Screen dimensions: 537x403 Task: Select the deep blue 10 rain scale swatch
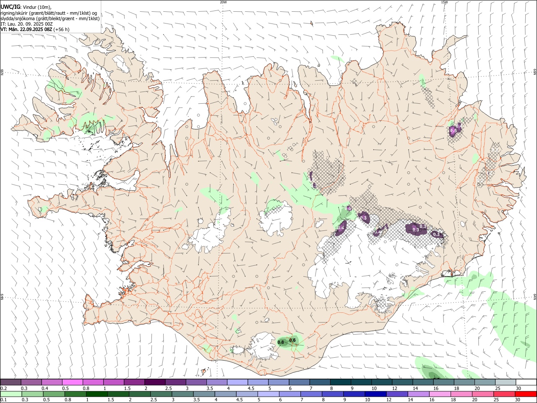tap(375, 394)
